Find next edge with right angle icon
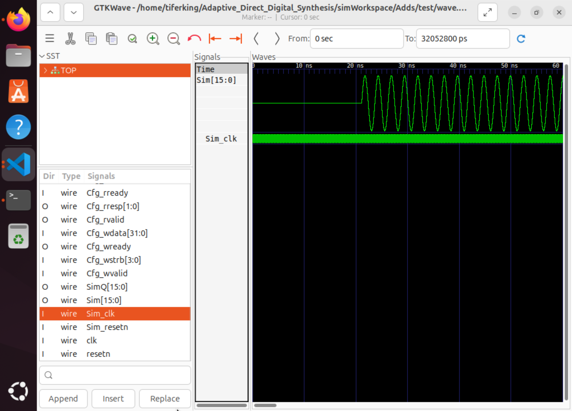This screenshot has width=572, height=411. [x=277, y=38]
